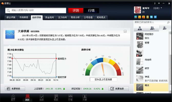The width and height of the screenshot is (172, 102).
Task: Click the trend gauge needle
Action: click(x=103, y=69)
